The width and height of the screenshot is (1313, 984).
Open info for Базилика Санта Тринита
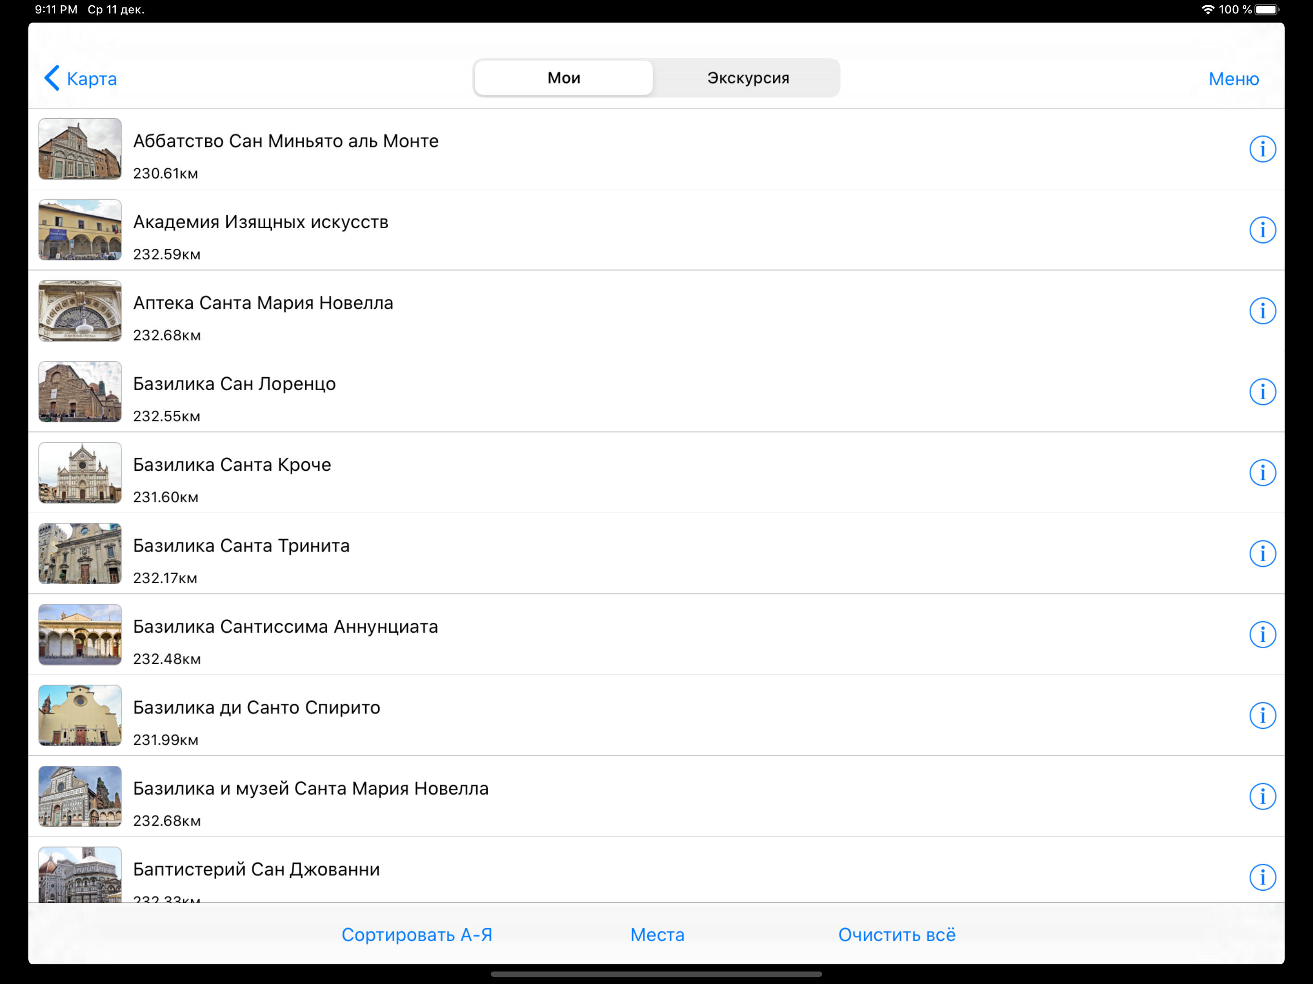[1262, 553]
